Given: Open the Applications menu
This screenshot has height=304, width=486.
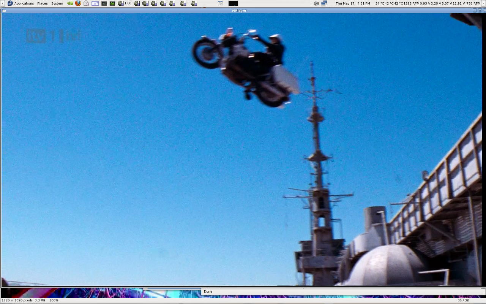Looking at the screenshot, I should 24,3.
